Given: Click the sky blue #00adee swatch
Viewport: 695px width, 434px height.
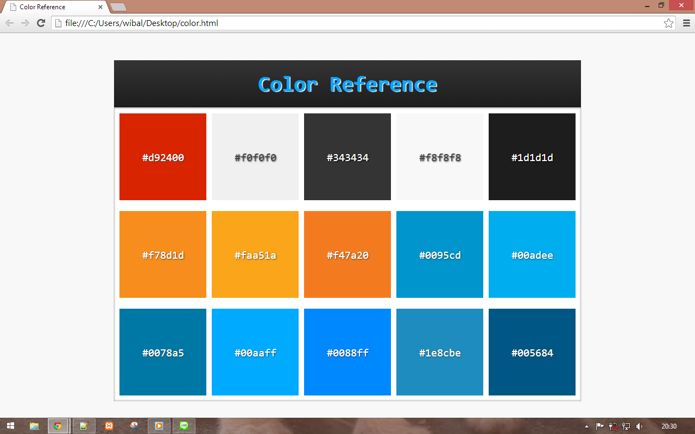Looking at the screenshot, I should click(x=532, y=254).
